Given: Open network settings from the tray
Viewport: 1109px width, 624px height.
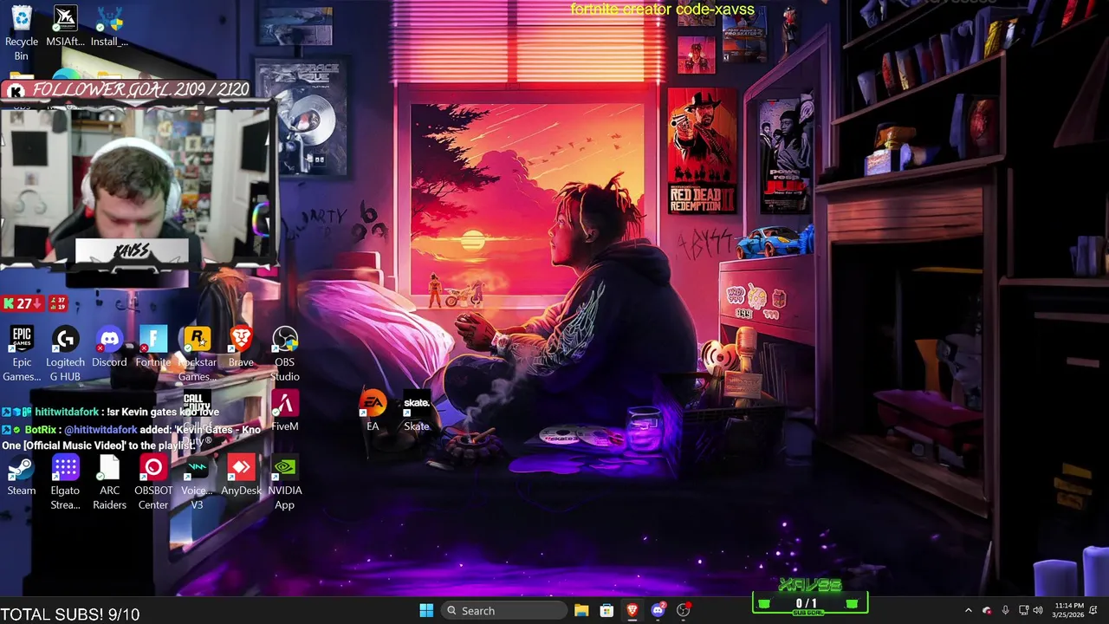Looking at the screenshot, I should 1023,611.
